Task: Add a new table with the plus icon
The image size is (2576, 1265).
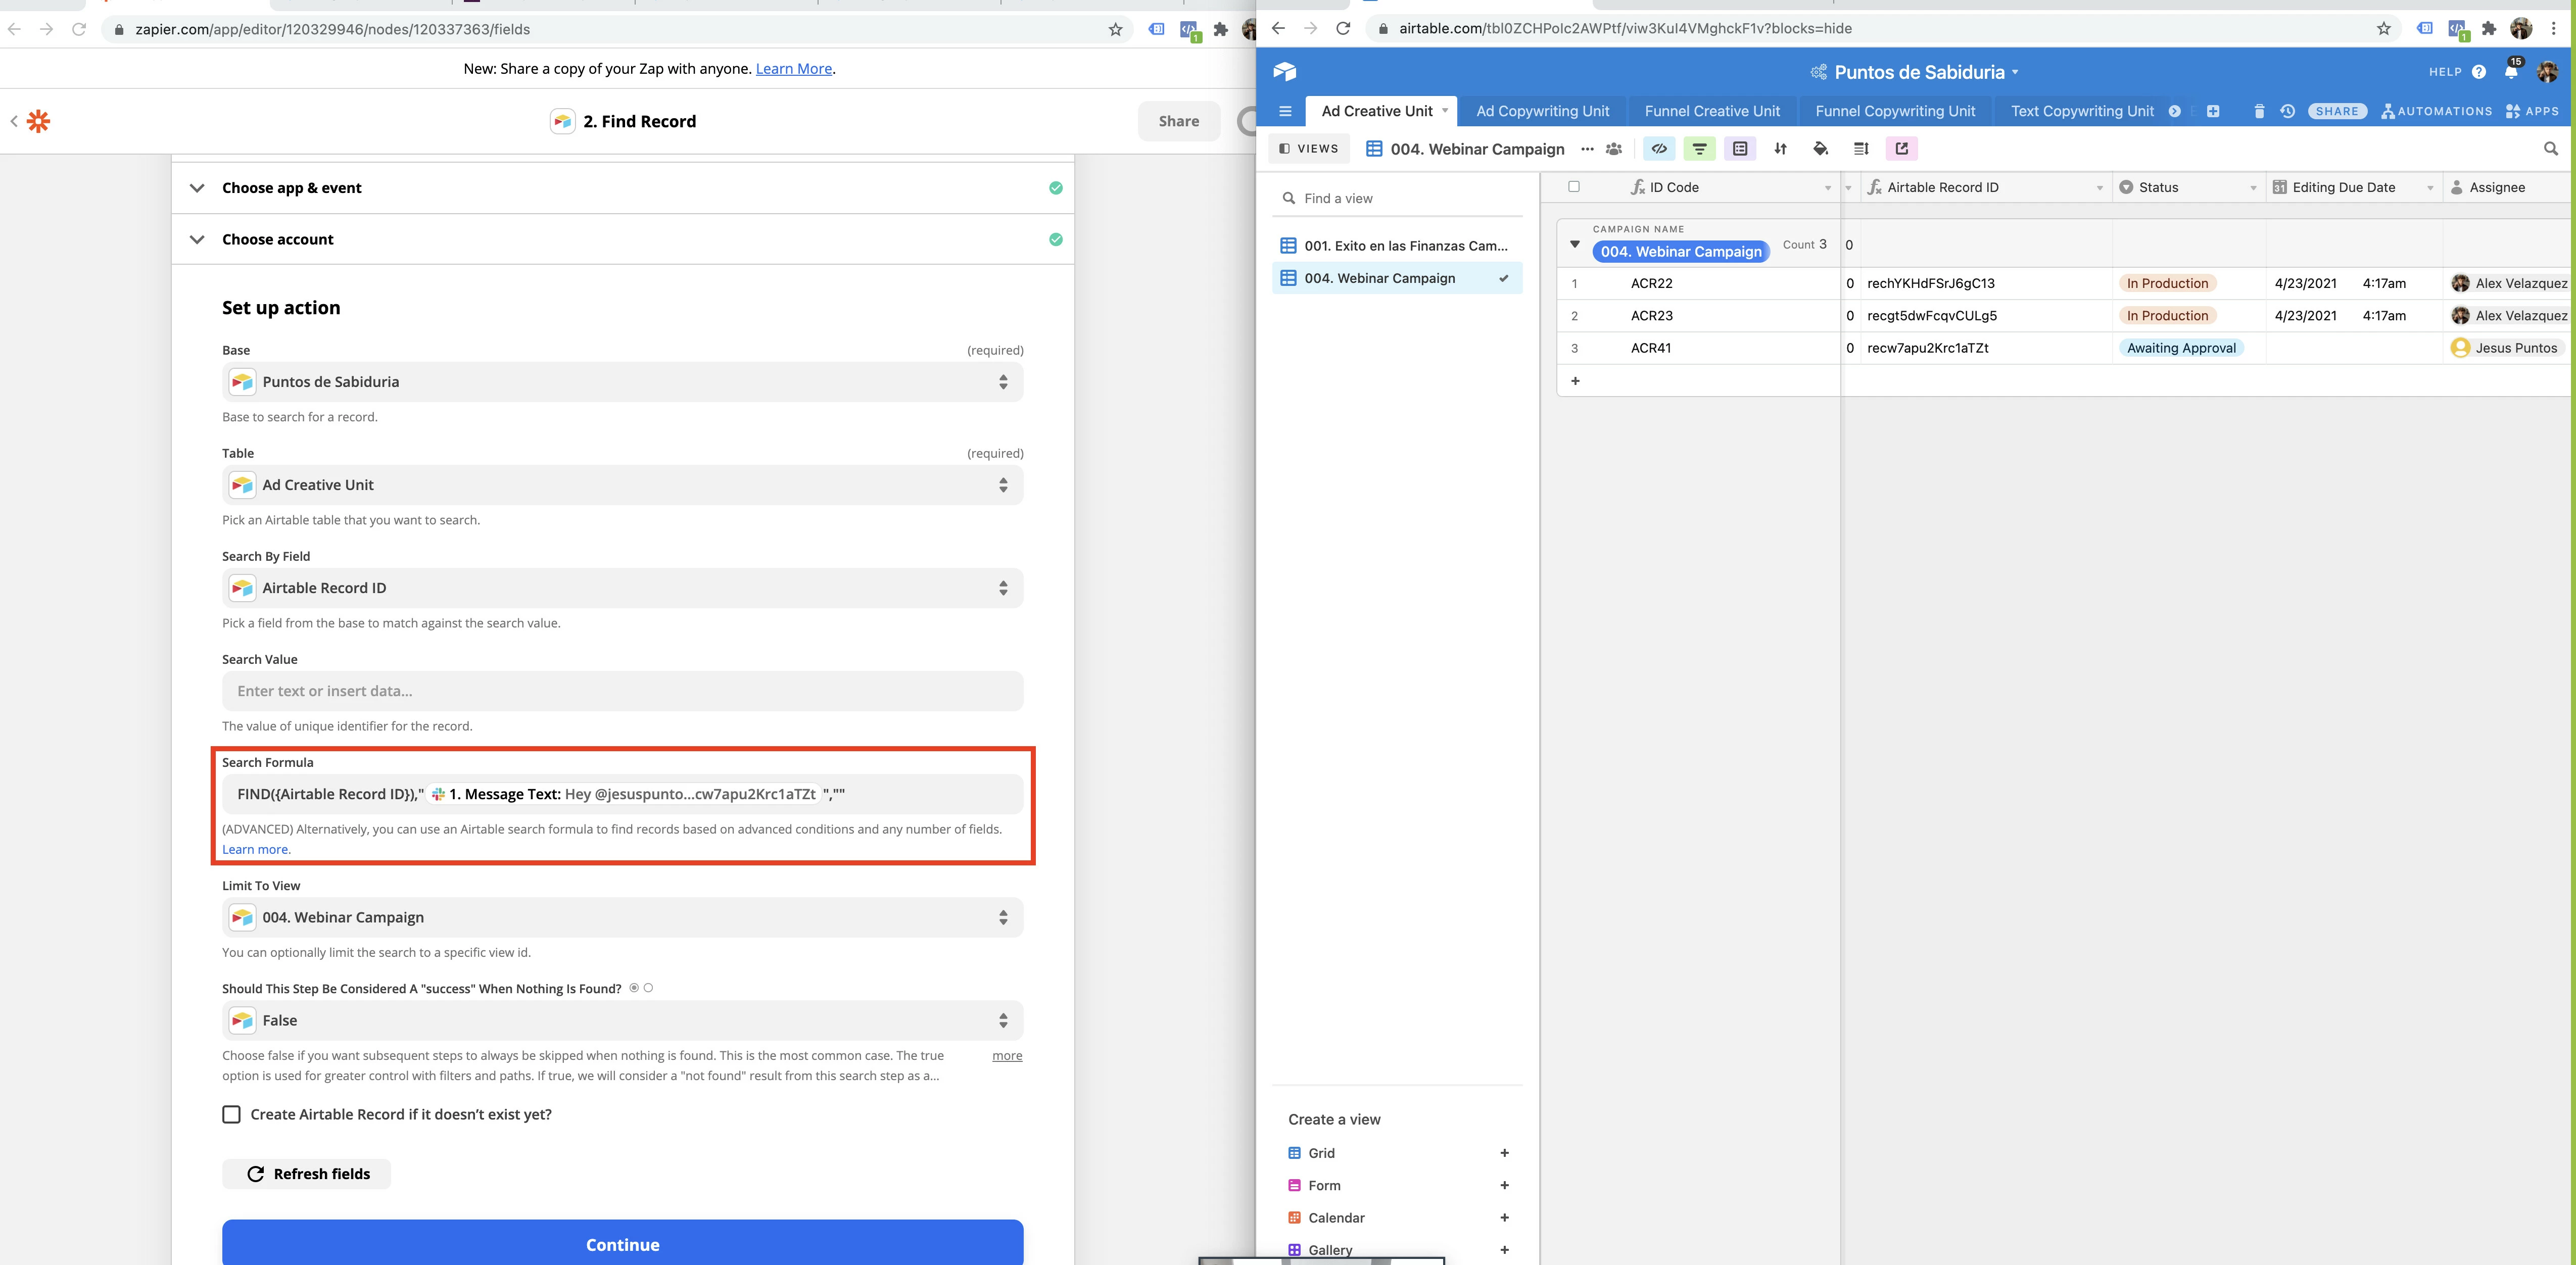Action: click(x=2213, y=111)
